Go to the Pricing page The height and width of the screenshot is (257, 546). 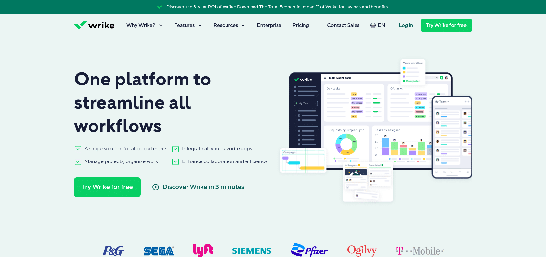tap(301, 25)
